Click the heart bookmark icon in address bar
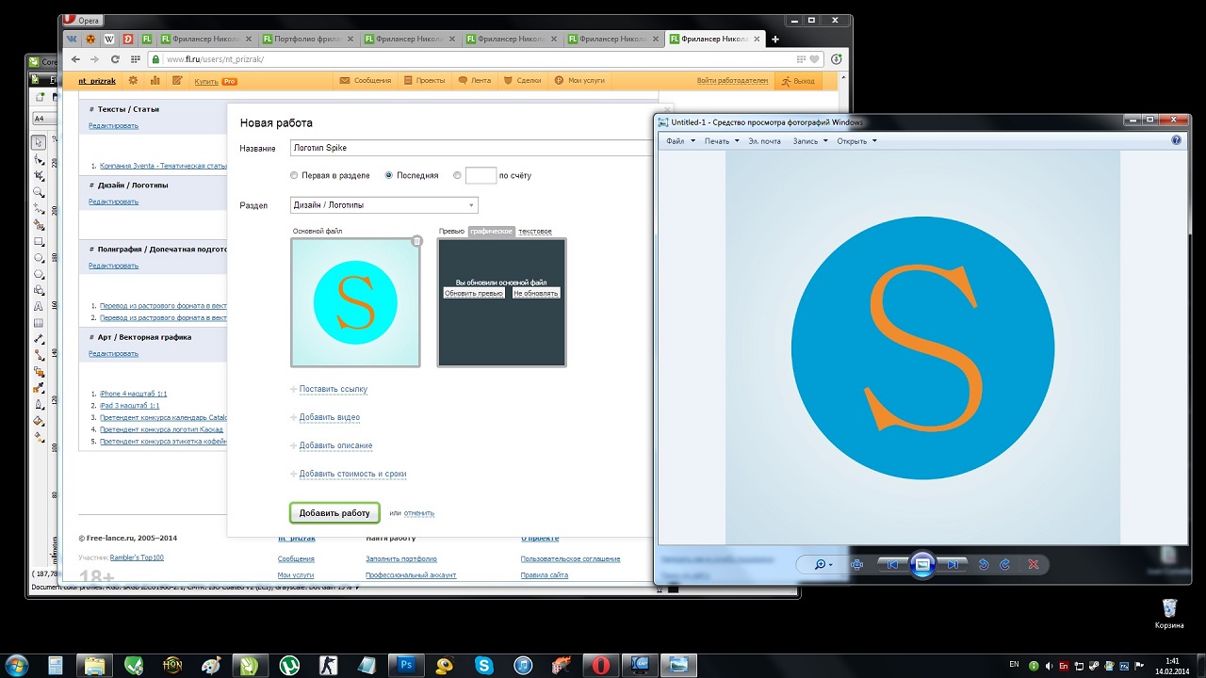The height and width of the screenshot is (678, 1206). point(813,58)
